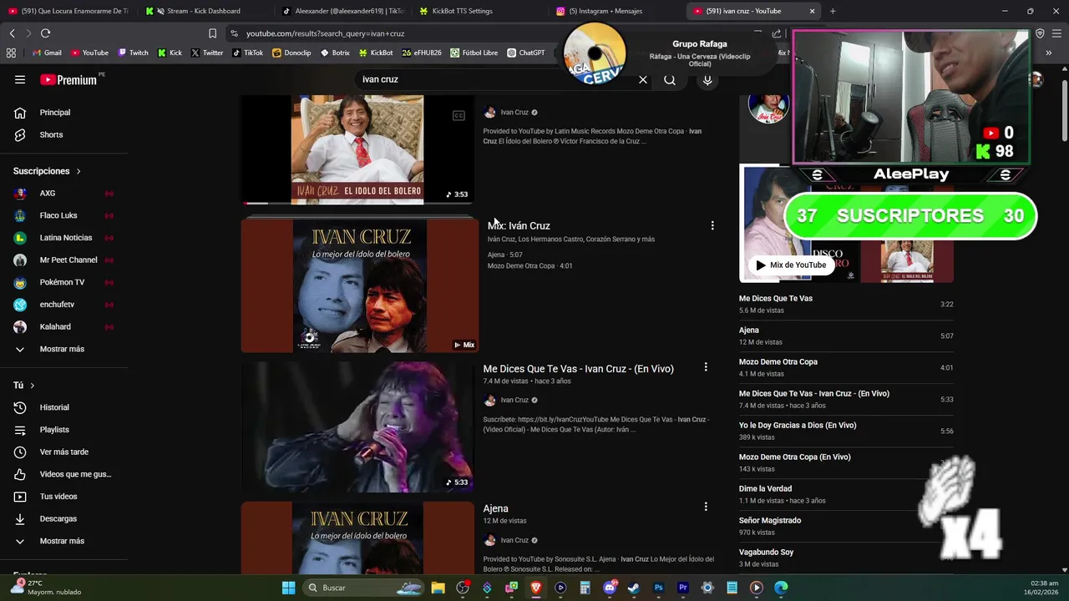Open Latina Noticias subscription channel
The image size is (1069, 601).
(x=64, y=238)
